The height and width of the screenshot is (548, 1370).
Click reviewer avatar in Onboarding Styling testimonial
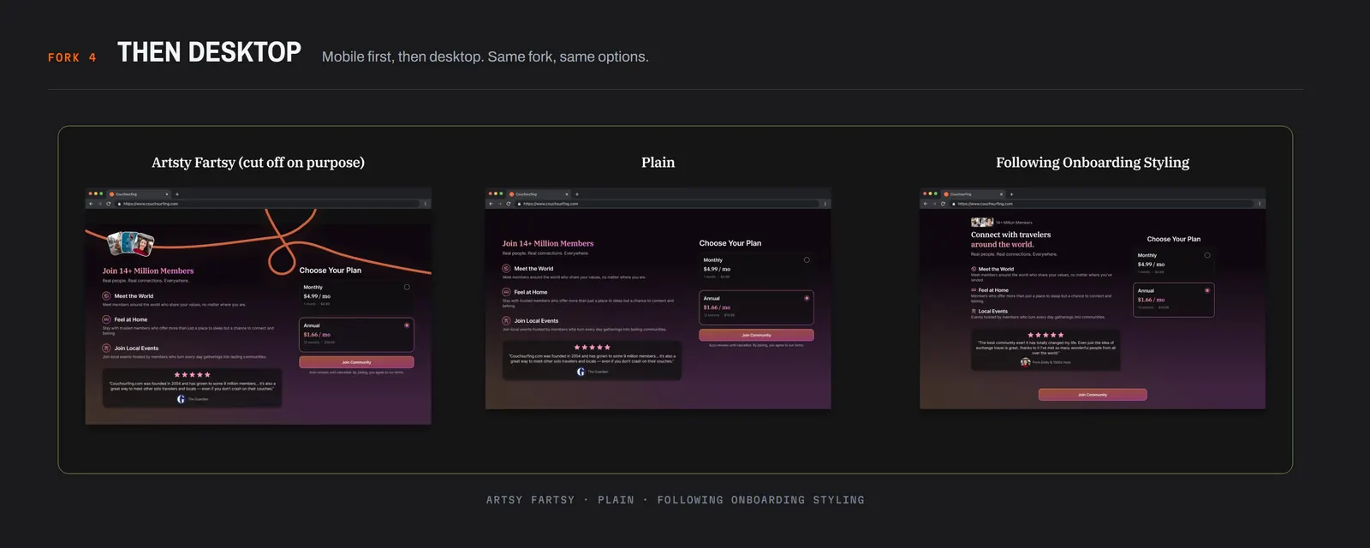pos(1025,362)
